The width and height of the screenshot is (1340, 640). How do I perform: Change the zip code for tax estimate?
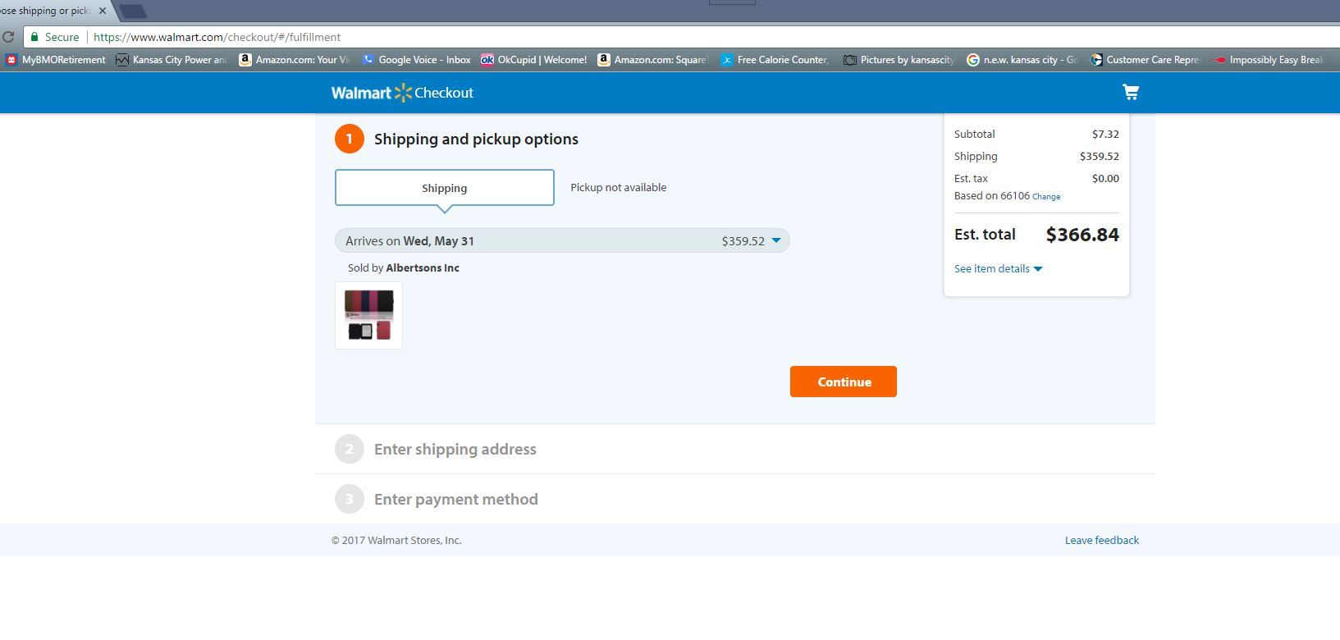click(x=1045, y=197)
